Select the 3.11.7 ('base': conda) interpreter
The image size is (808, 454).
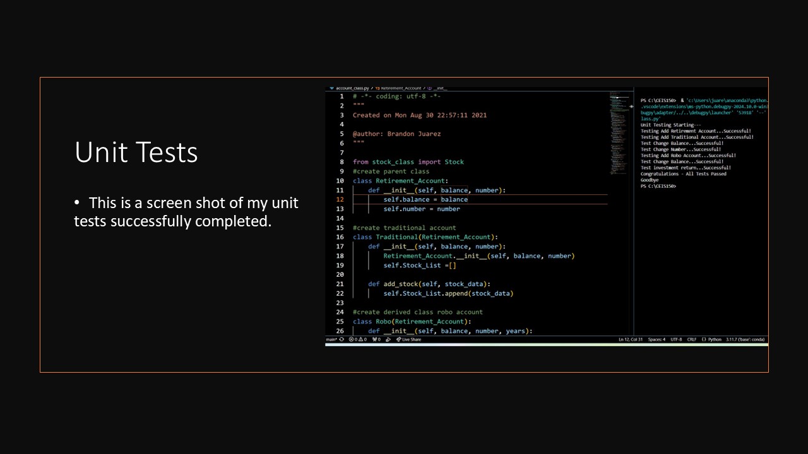coord(746,339)
